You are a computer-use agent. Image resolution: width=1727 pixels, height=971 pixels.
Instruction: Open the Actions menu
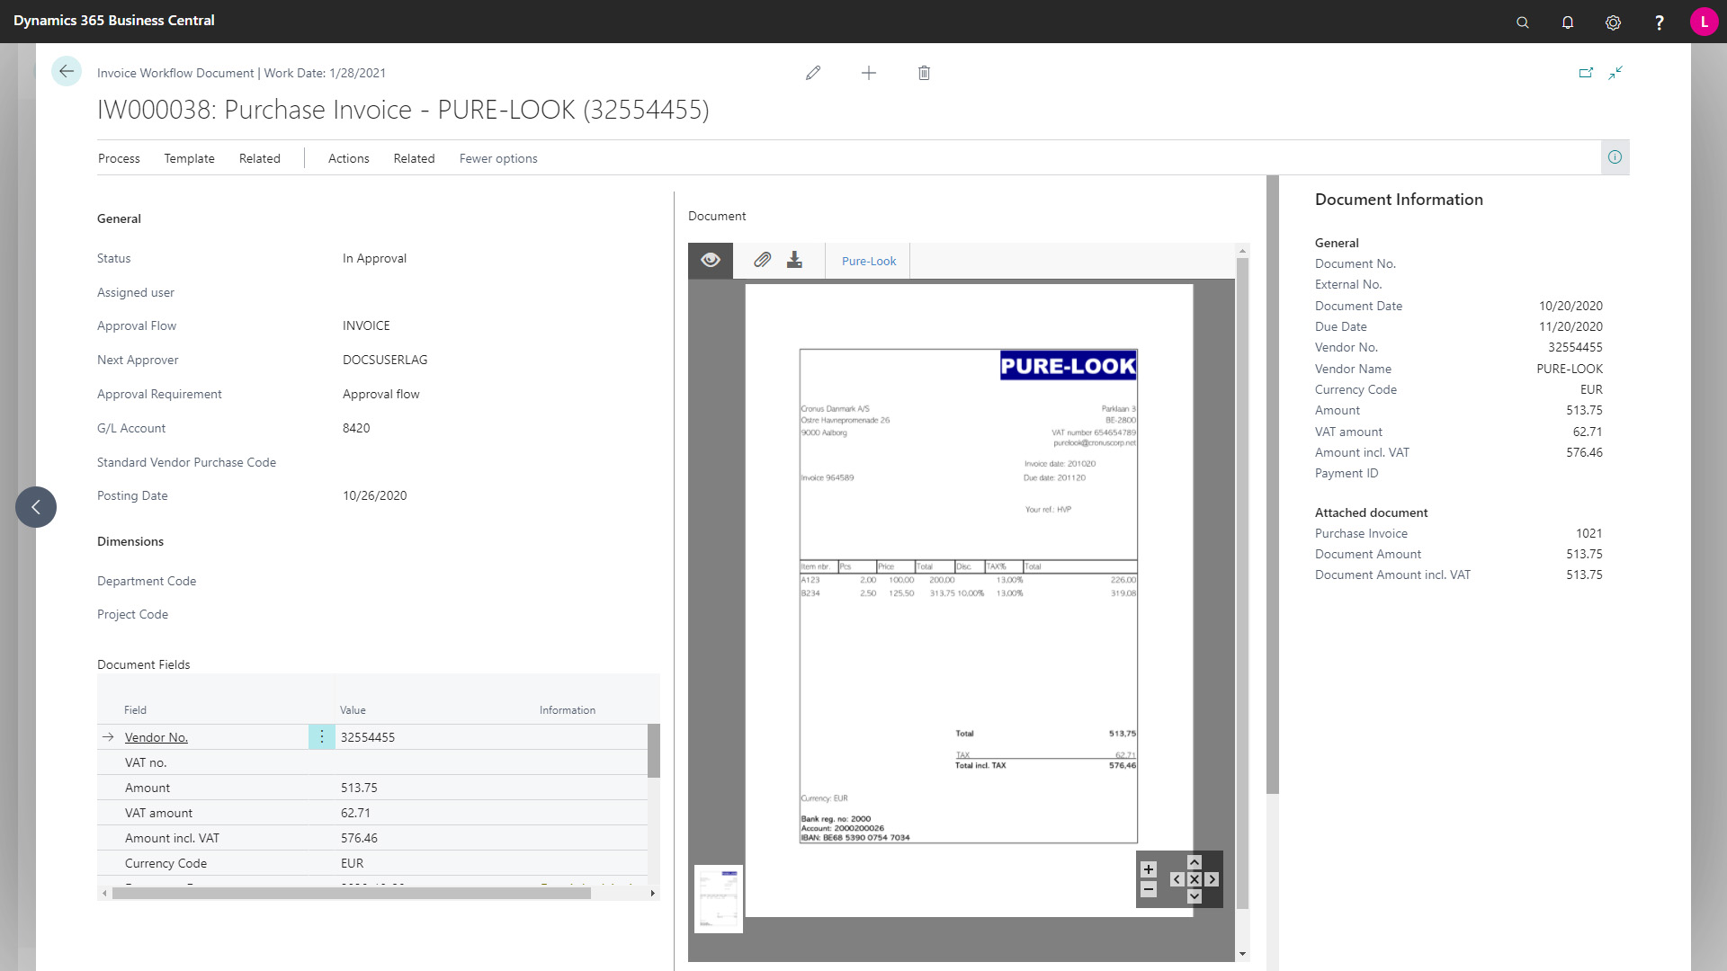(348, 158)
